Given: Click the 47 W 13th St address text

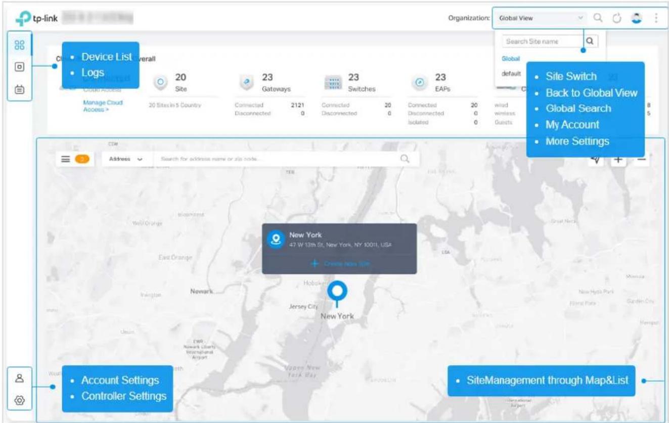Looking at the screenshot, I should pos(341,244).
